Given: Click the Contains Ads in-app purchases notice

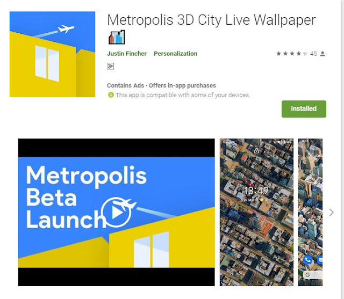Looking at the screenshot, I should coord(161,85).
